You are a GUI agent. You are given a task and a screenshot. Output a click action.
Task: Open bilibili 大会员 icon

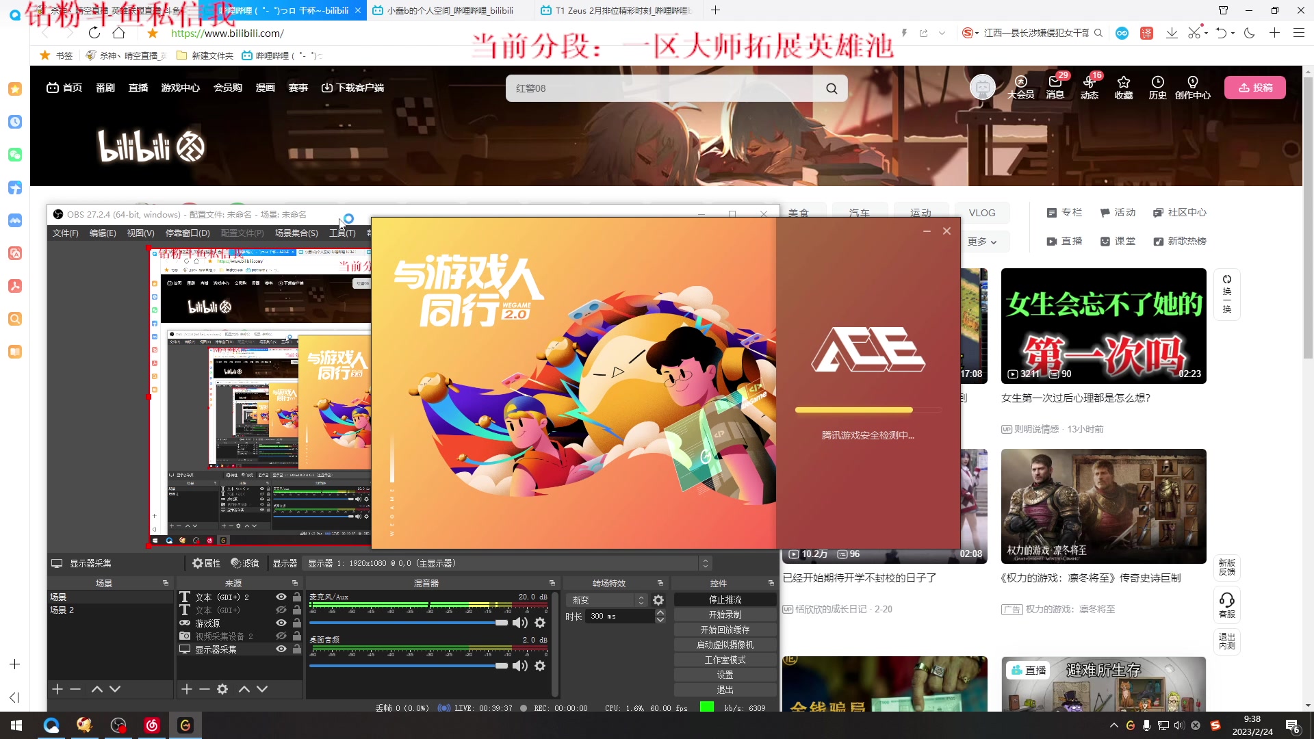[1020, 87]
